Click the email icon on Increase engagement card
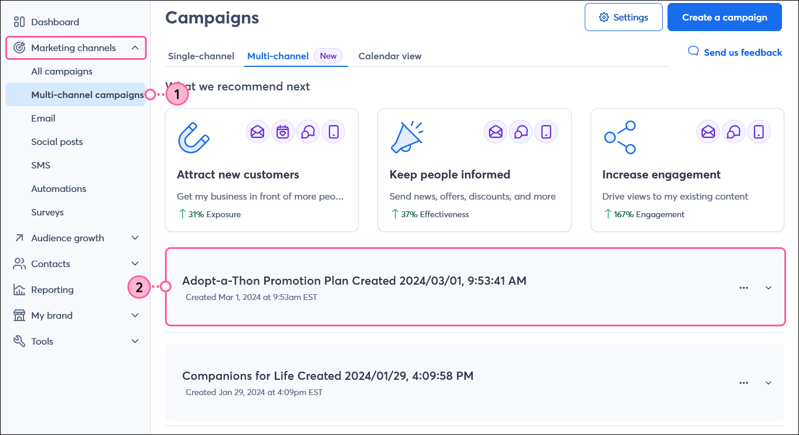799x435 pixels. (708, 131)
